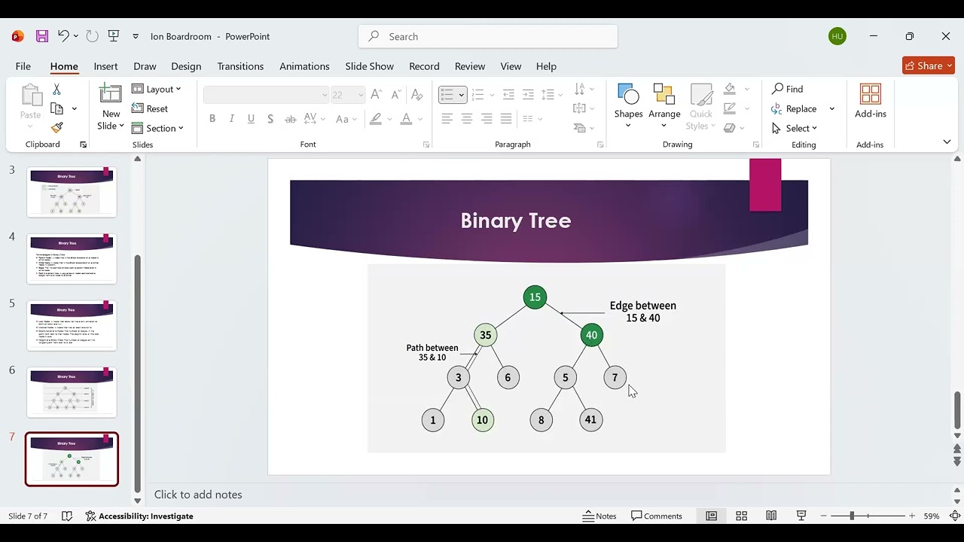The image size is (964, 542).
Task: Collapse the ribbon with chevron
Action: pos(947,142)
